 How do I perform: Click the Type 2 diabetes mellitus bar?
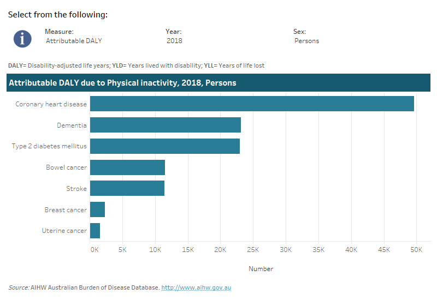[164, 146]
